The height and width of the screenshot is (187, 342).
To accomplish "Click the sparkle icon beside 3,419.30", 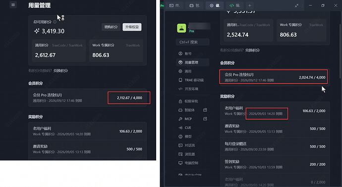I will coord(37,31).
